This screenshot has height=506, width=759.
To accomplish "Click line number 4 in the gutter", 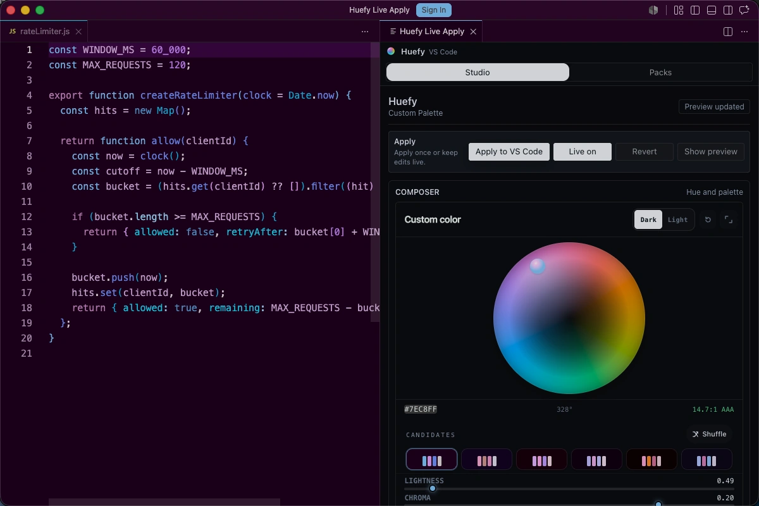I will point(29,95).
